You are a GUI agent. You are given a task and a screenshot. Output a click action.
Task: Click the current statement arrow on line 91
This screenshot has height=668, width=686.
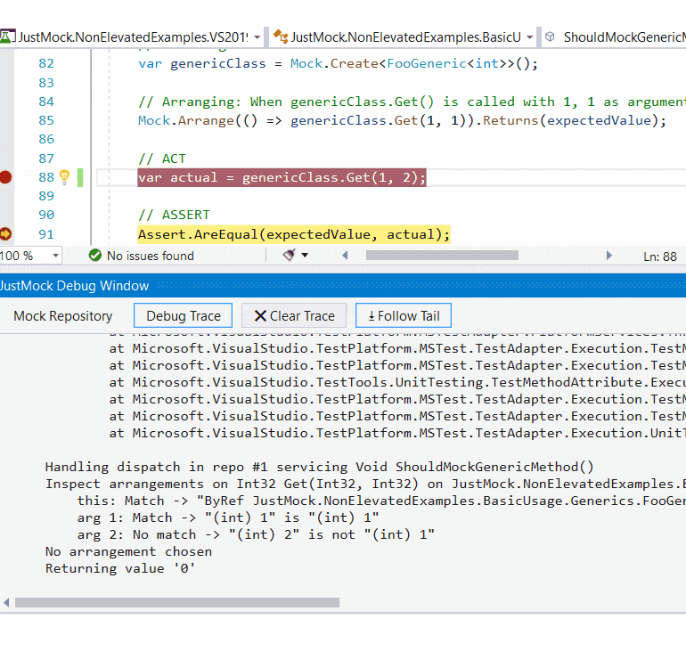pos(5,234)
